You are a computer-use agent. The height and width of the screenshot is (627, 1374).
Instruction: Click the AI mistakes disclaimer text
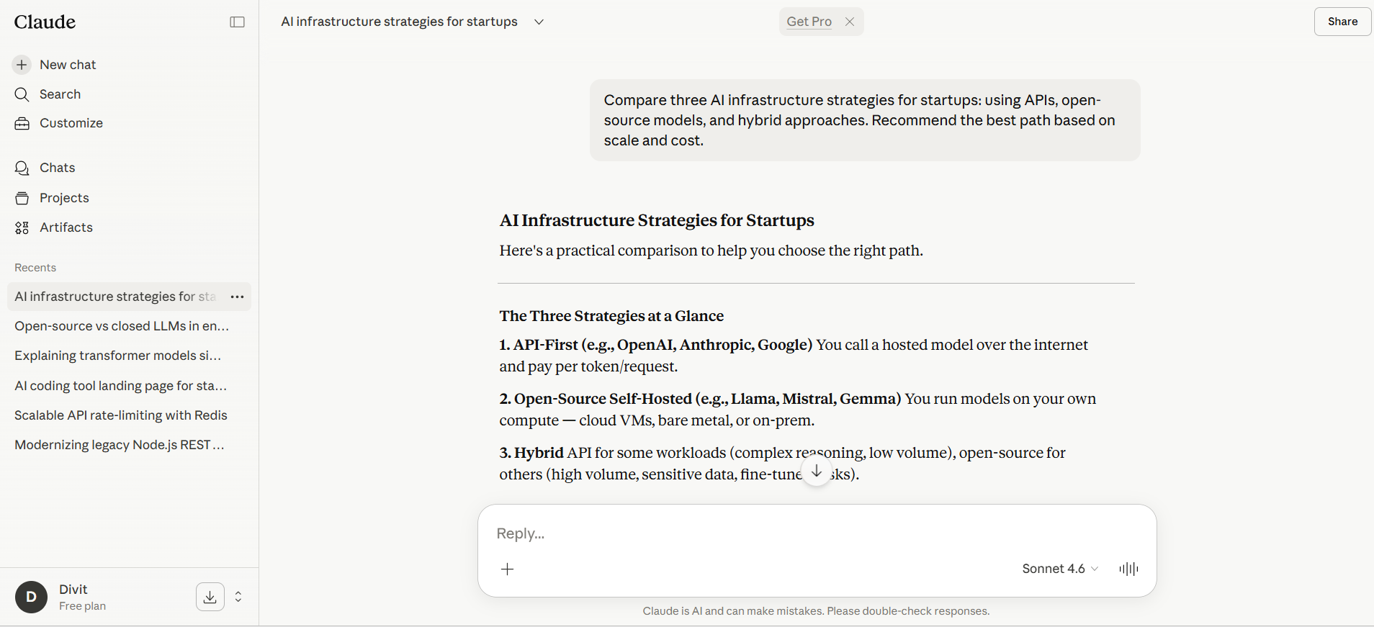coord(816,611)
